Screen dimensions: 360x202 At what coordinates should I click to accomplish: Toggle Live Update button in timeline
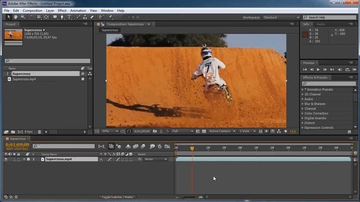[111, 146]
